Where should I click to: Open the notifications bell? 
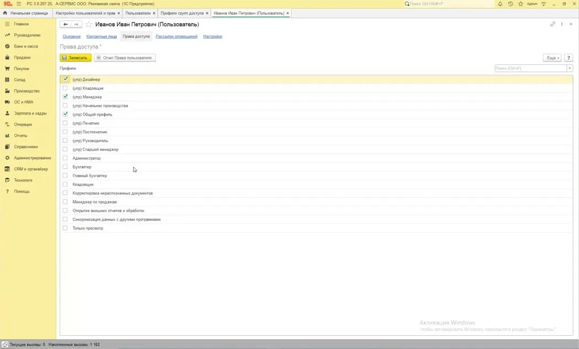coord(500,4)
